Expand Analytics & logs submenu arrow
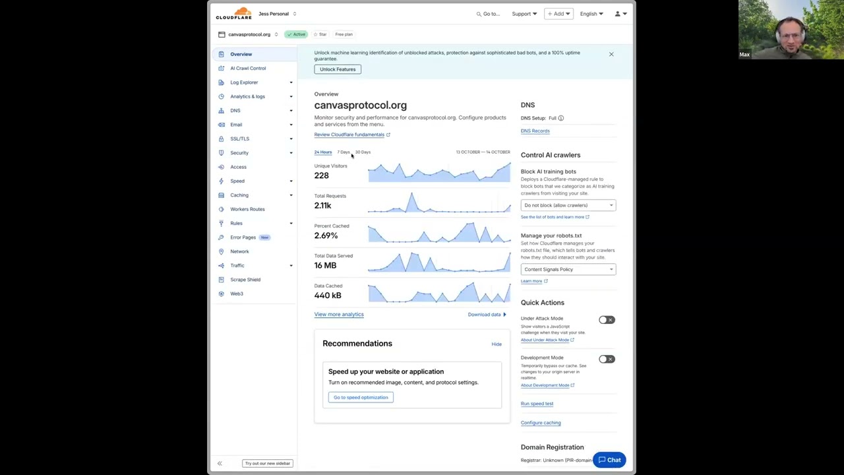This screenshot has height=475, width=844. (291, 96)
